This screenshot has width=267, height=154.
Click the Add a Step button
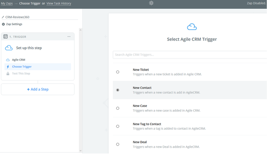[38, 89]
